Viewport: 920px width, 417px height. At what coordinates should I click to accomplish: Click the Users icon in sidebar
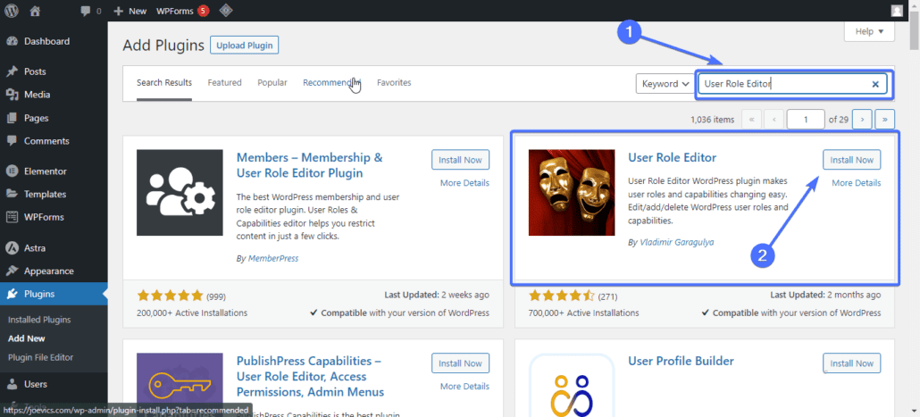point(12,384)
